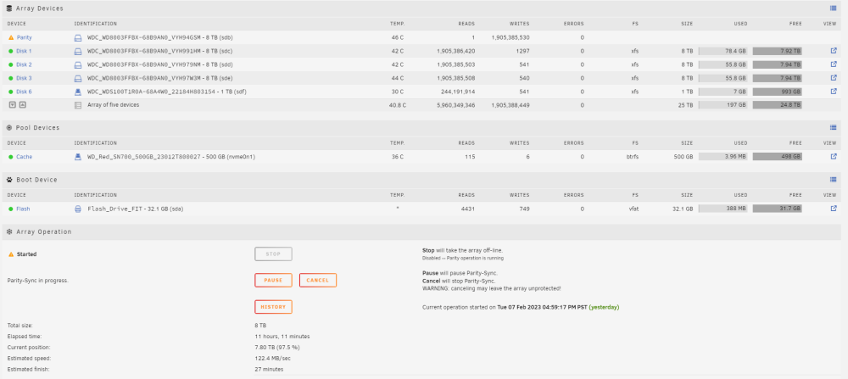Click the Pool Devices section title
This screenshot has width=848, height=379.
(x=38, y=127)
